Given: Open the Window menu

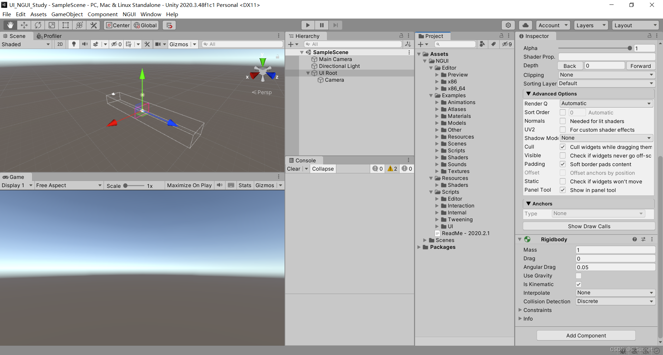Looking at the screenshot, I should click(151, 14).
